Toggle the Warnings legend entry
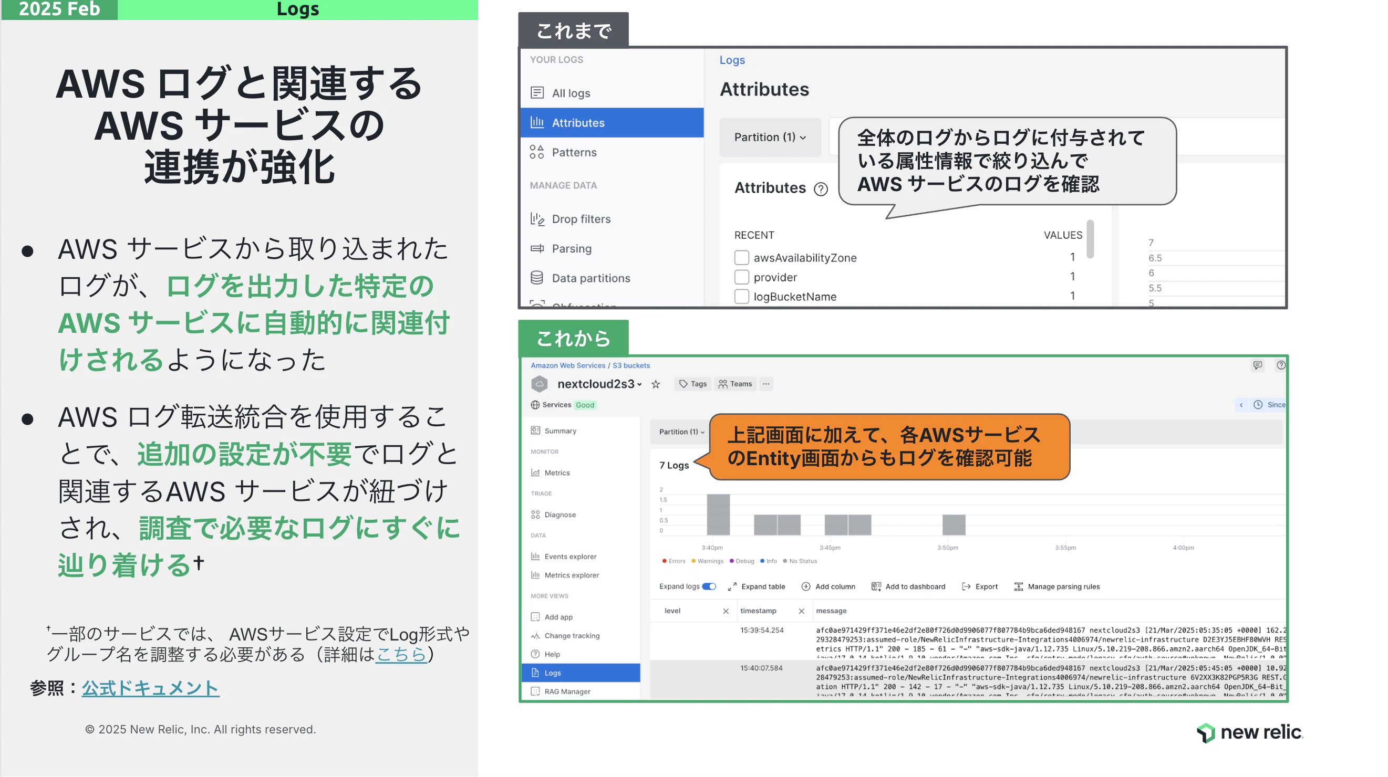This screenshot has width=1388, height=777. tap(707, 561)
